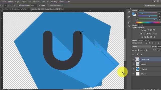Open the Les indispensables workspace dropdown
The image size is (161, 90).
tap(152, 5)
